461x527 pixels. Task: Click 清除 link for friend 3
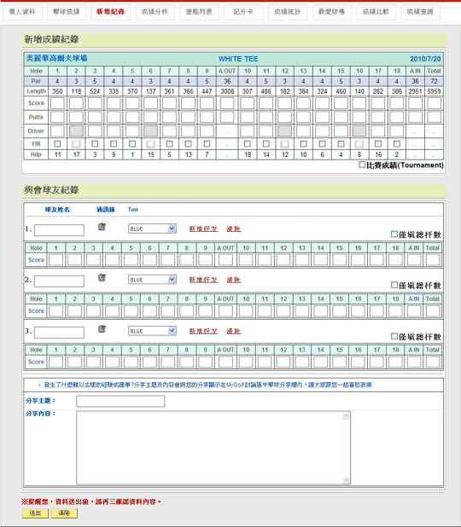click(x=234, y=331)
